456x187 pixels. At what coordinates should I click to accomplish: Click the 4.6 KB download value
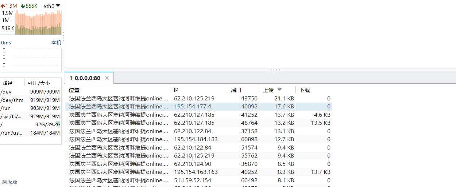pyautogui.click(x=322, y=115)
